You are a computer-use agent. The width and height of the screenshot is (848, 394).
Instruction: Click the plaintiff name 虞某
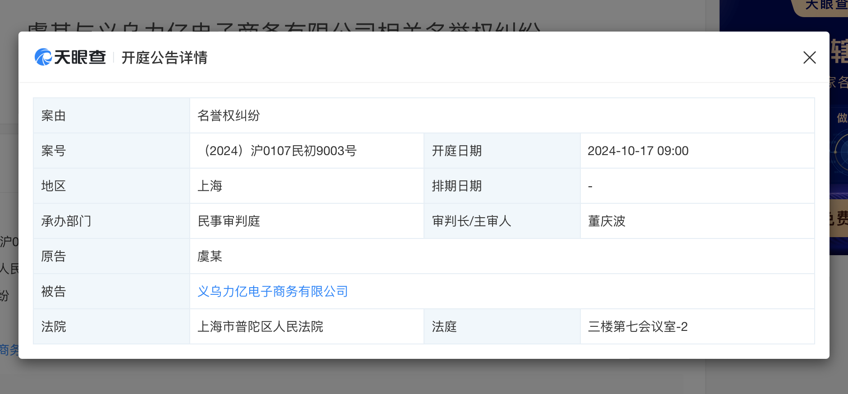pos(210,257)
